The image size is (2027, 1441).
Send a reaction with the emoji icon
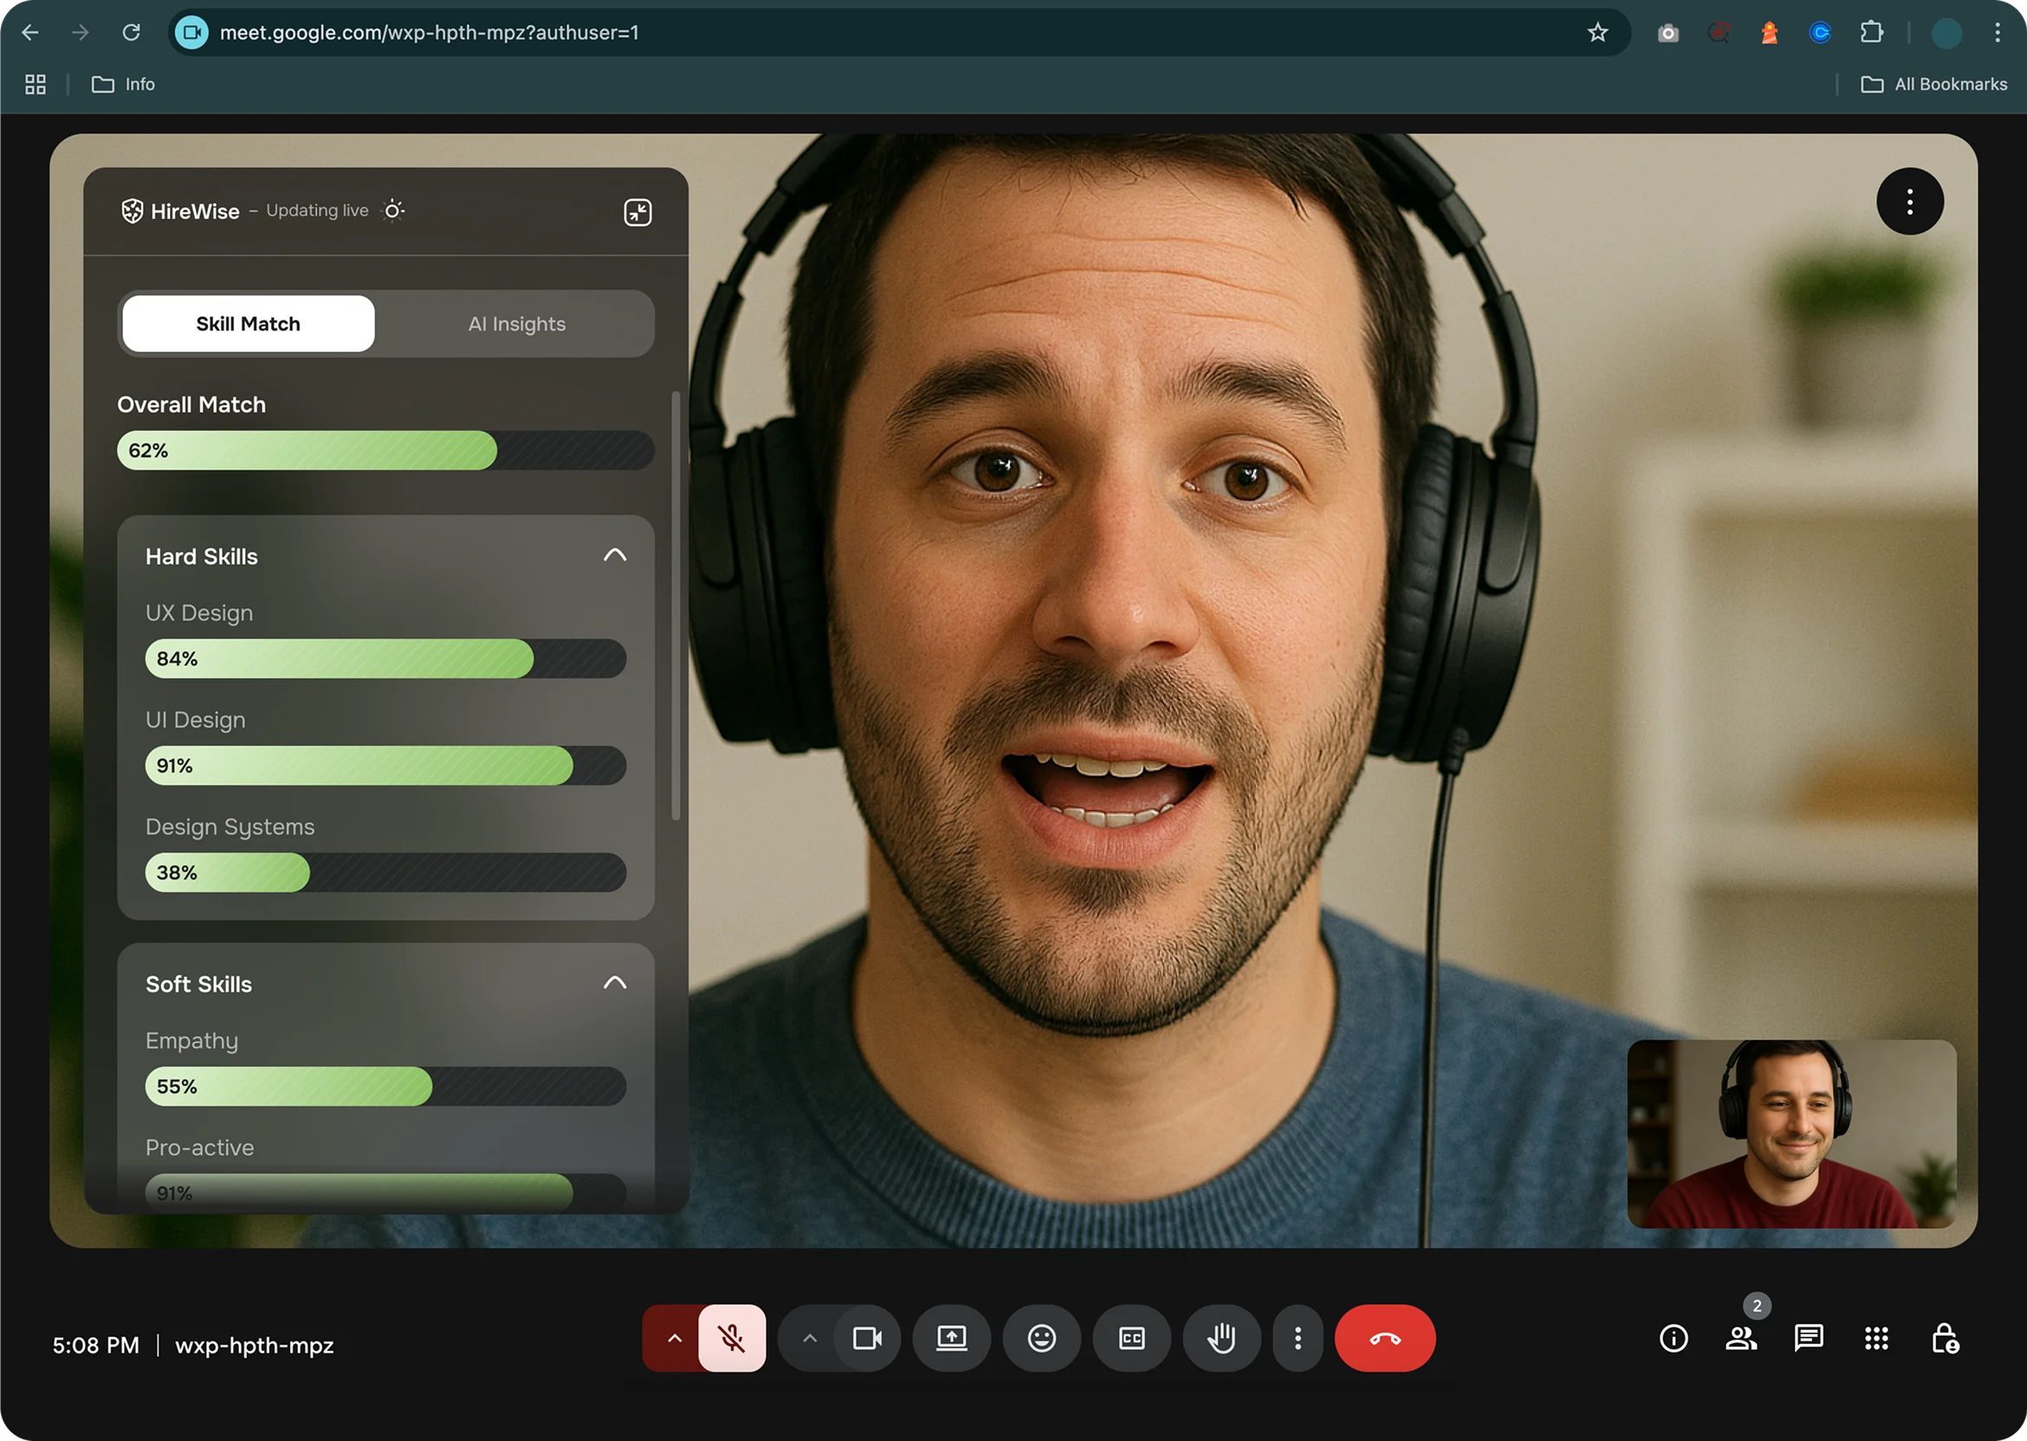[x=1041, y=1338]
